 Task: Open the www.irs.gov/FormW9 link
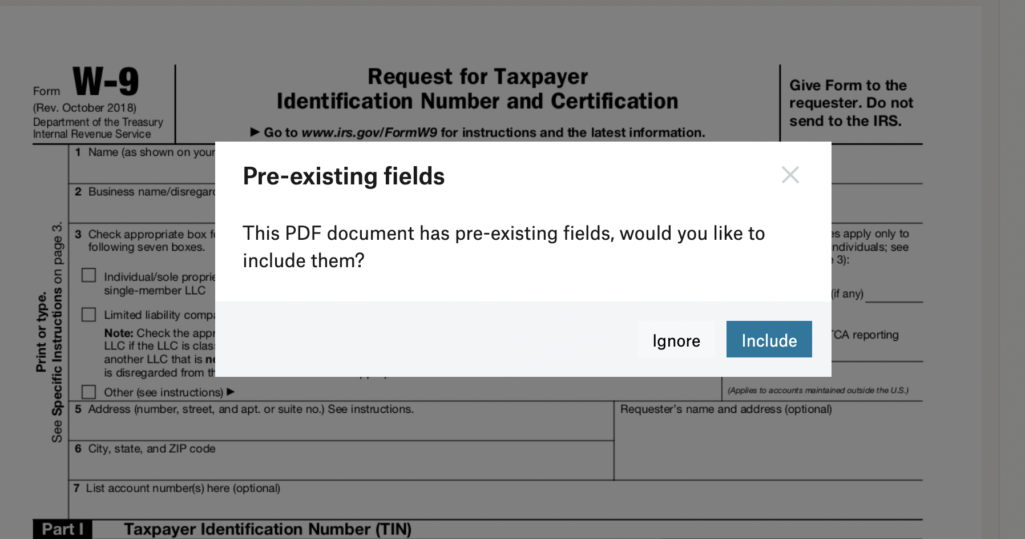tap(369, 132)
